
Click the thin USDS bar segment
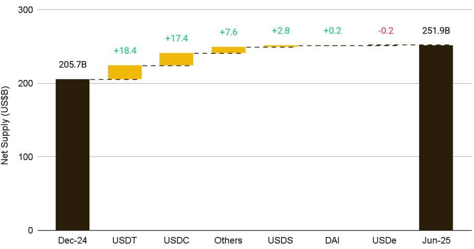[x=281, y=46]
